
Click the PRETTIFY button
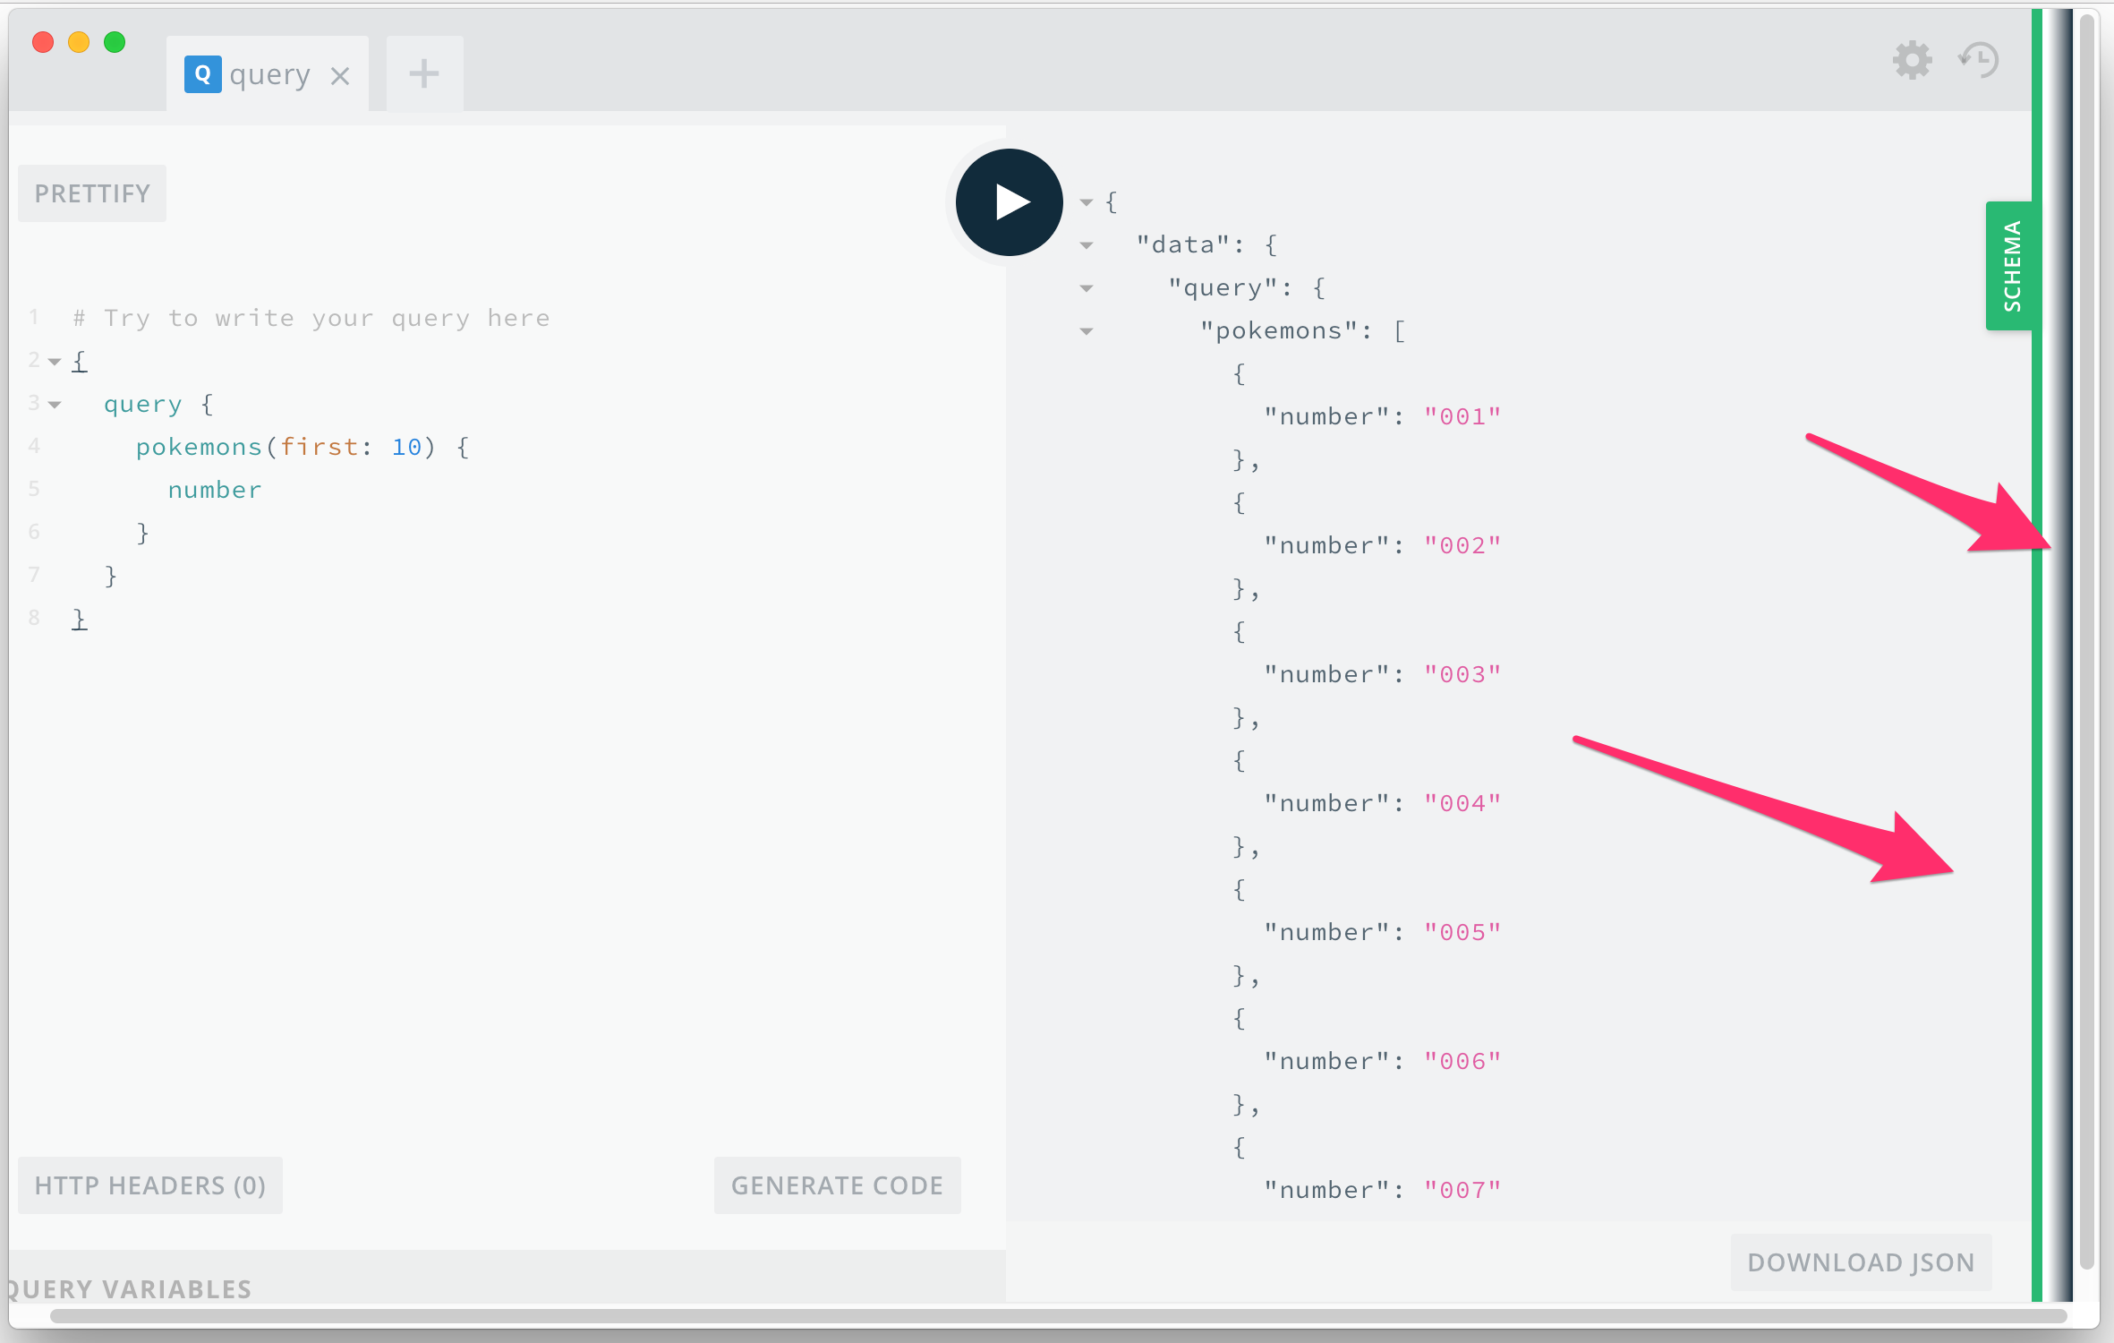(x=91, y=192)
